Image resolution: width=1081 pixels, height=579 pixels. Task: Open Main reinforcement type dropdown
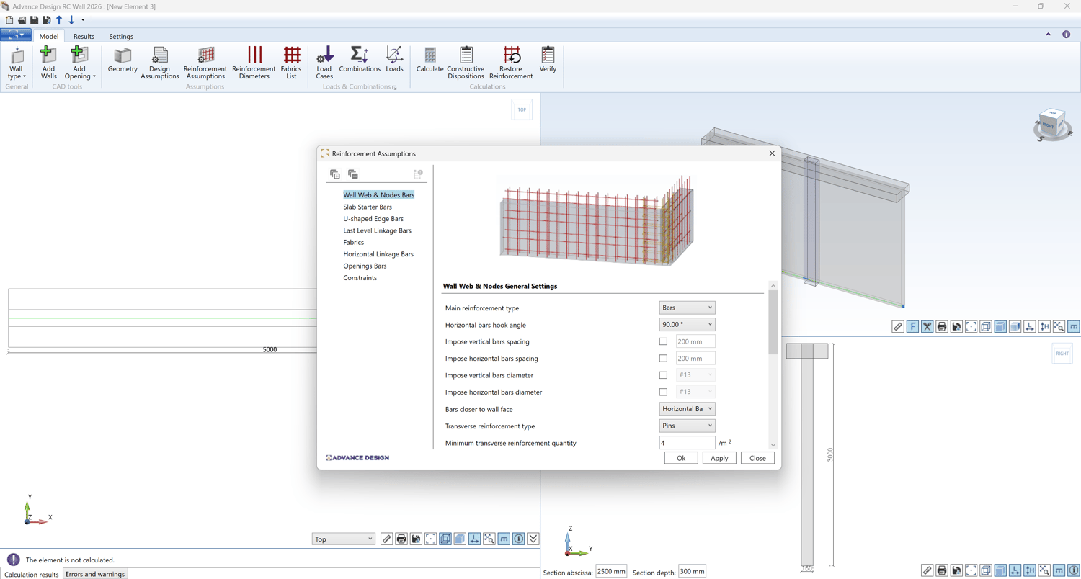coord(688,308)
